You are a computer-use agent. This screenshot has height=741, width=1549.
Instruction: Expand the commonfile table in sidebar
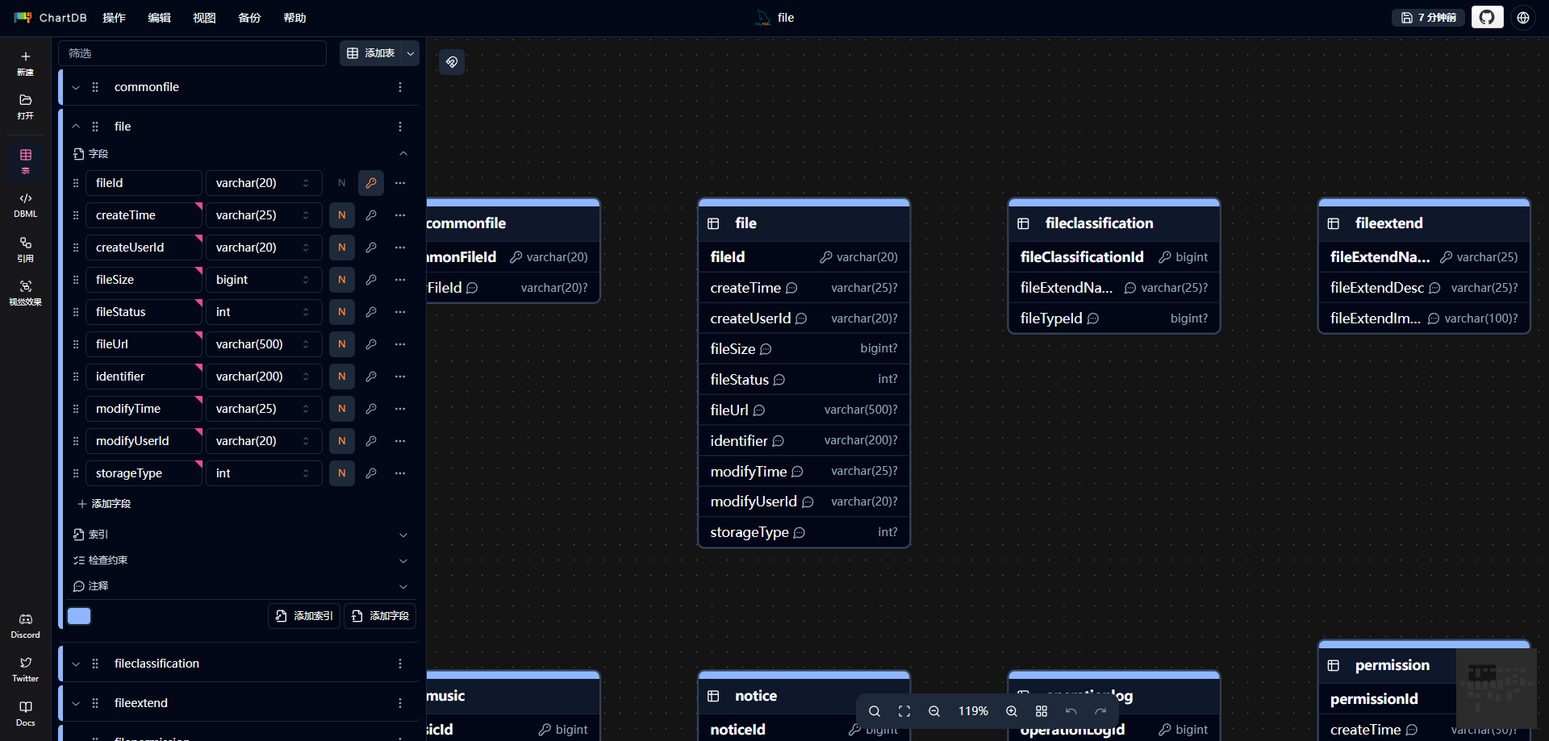pyautogui.click(x=76, y=87)
